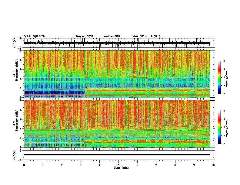
Task: Click the 'VLF Spectra' title text
Action: click(x=34, y=36)
